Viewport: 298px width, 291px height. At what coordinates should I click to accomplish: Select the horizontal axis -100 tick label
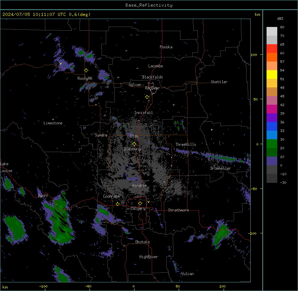coord(44,286)
